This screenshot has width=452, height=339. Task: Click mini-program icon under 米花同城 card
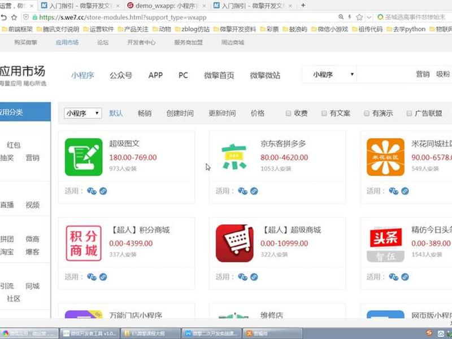point(405,191)
